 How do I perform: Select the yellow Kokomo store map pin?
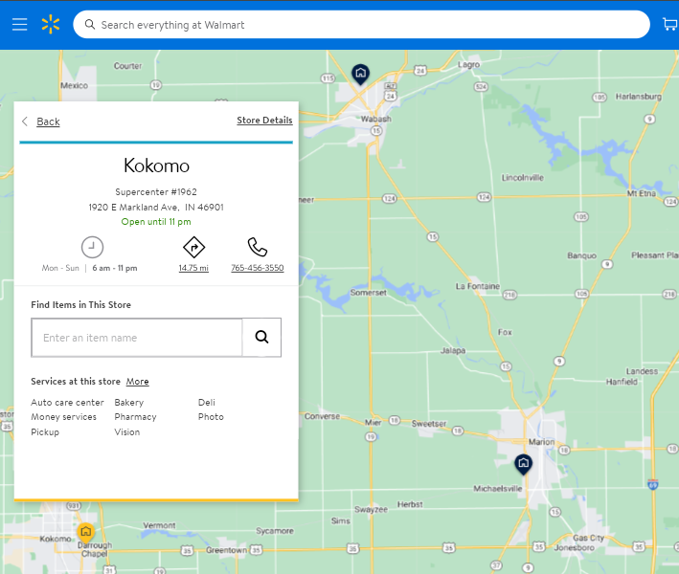click(86, 532)
